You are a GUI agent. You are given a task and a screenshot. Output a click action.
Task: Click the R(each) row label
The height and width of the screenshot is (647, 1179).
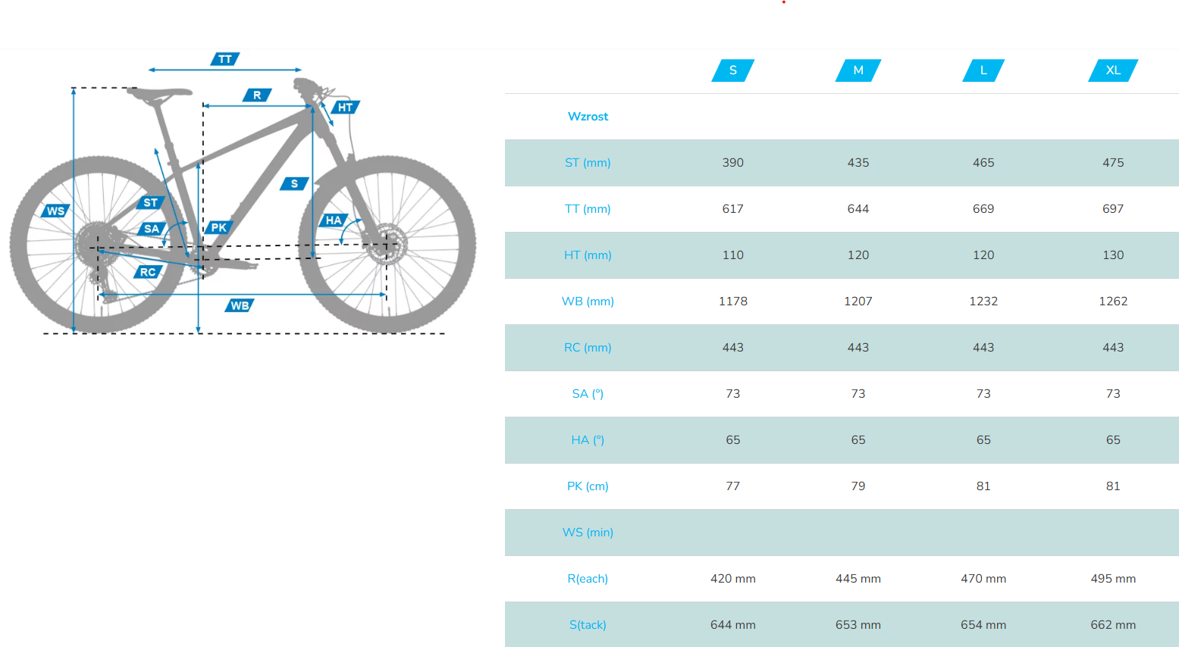pyautogui.click(x=588, y=579)
